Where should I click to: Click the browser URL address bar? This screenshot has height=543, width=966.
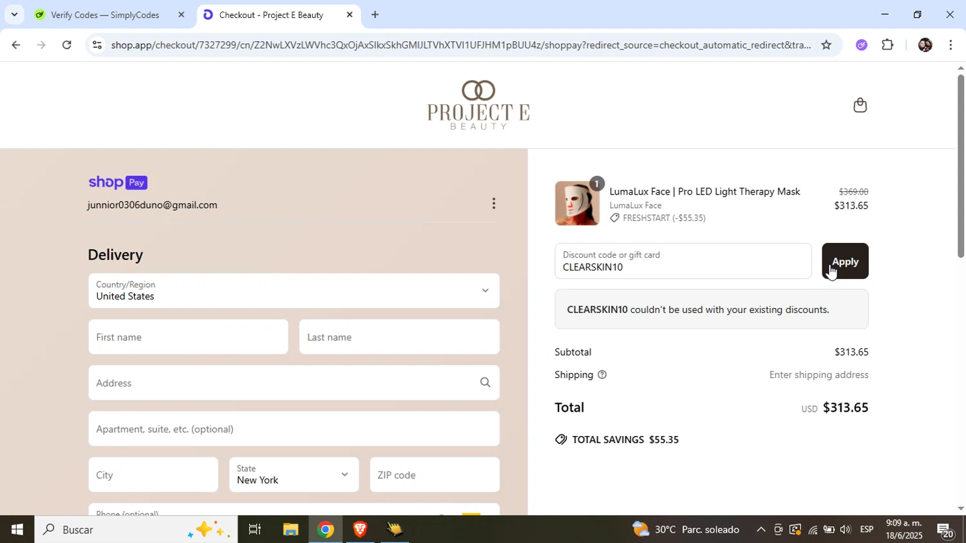(460, 45)
